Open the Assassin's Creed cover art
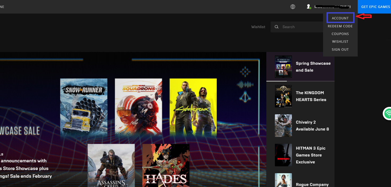391x187 pixels. (111, 166)
